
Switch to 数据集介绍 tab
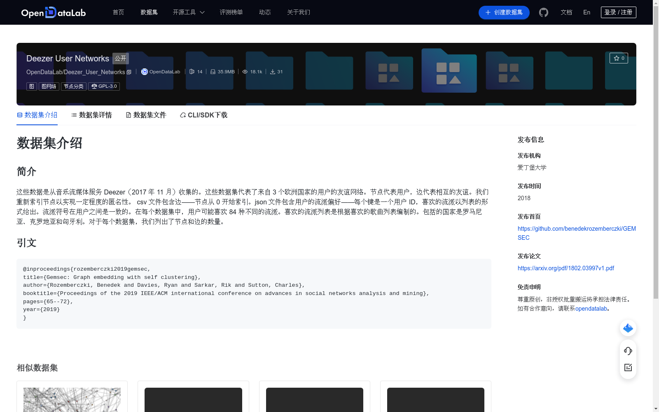[37, 115]
